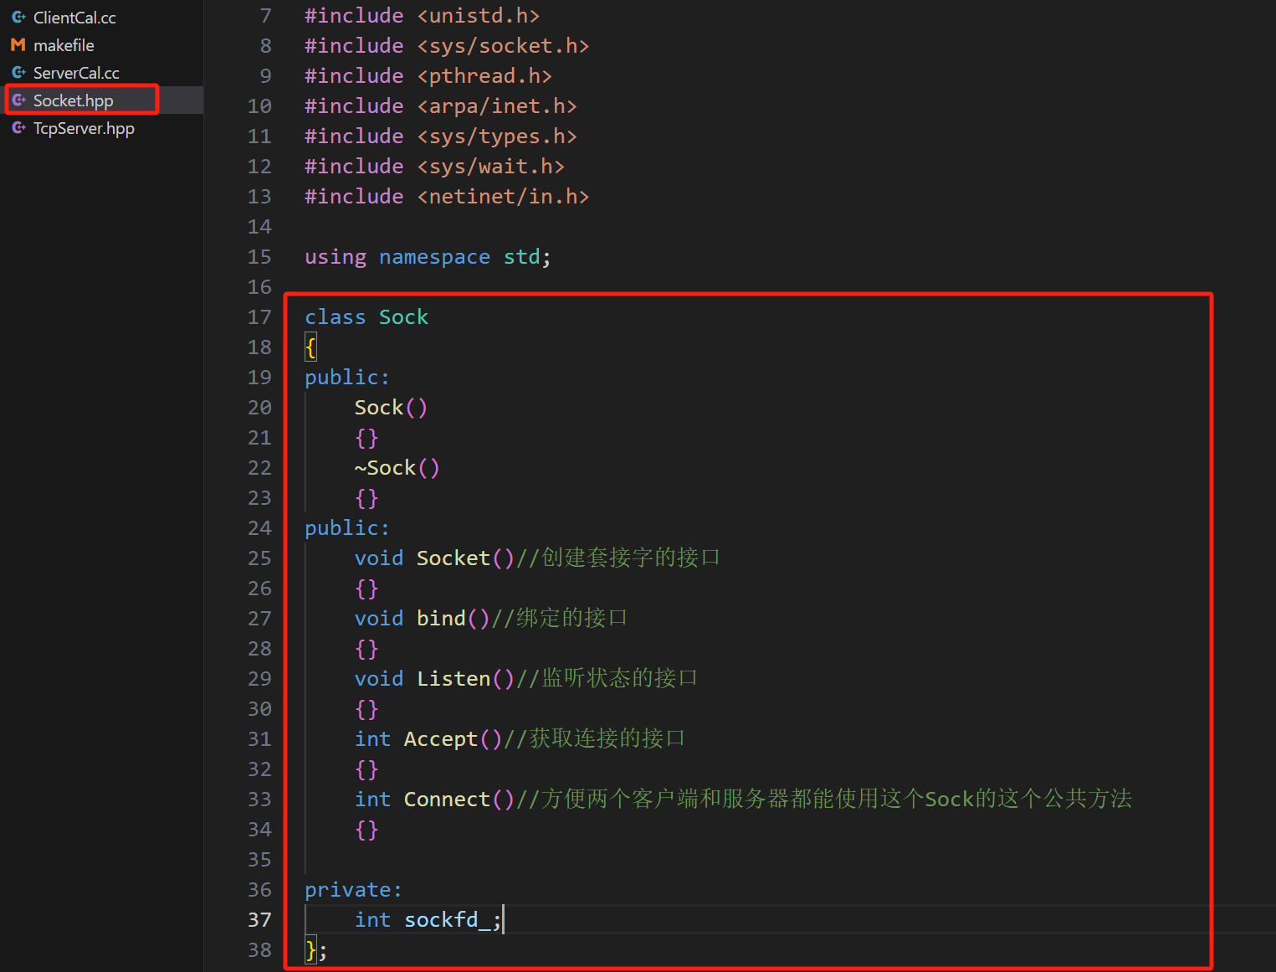
Task: Click the Listen function name
Action: coord(454,679)
